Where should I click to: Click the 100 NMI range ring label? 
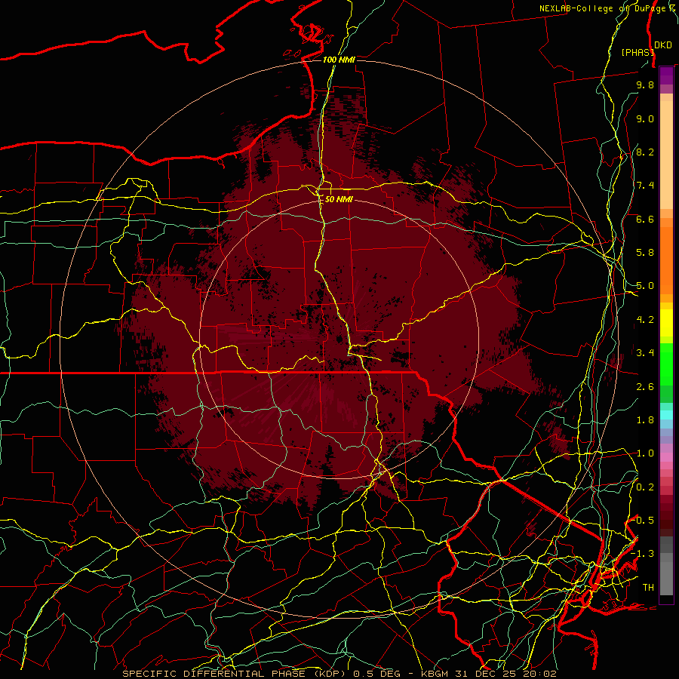click(x=339, y=60)
